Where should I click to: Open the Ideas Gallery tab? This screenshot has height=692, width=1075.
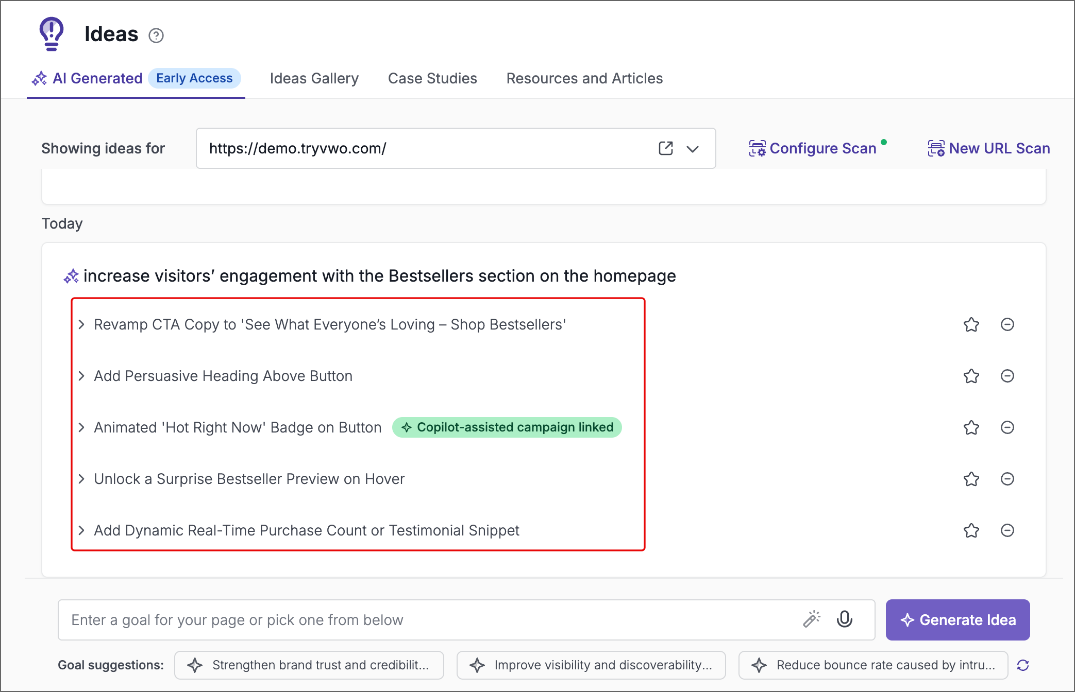pyautogui.click(x=314, y=78)
